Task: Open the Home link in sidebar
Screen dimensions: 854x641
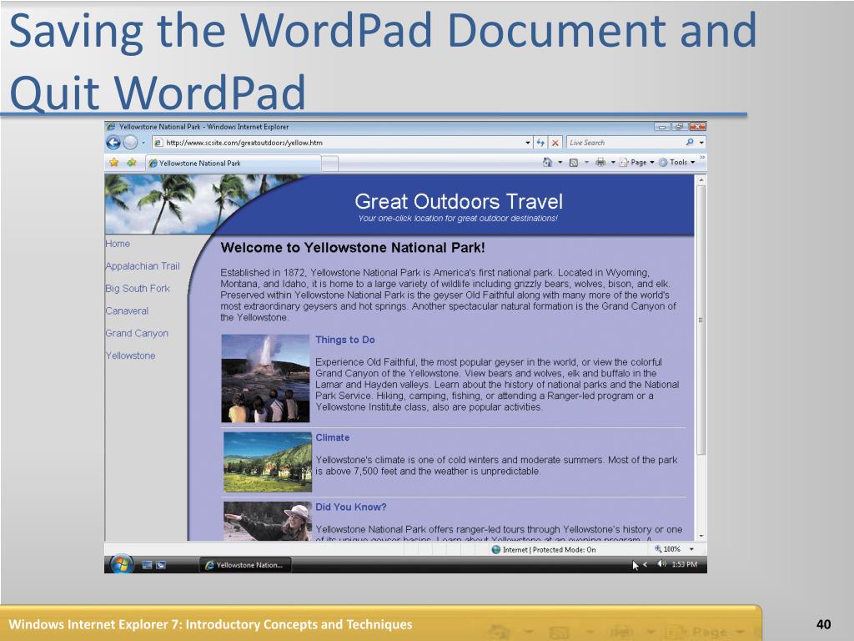Action: (x=118, y=244)
